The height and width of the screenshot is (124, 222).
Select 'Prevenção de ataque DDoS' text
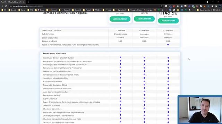[55, 85]
